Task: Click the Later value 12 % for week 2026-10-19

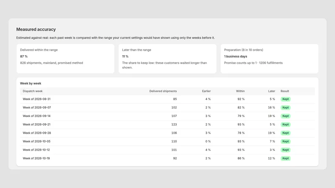Action: [x=271, y=158]
